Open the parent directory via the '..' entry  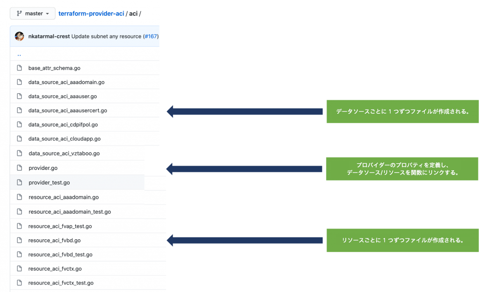pos(19,54)
